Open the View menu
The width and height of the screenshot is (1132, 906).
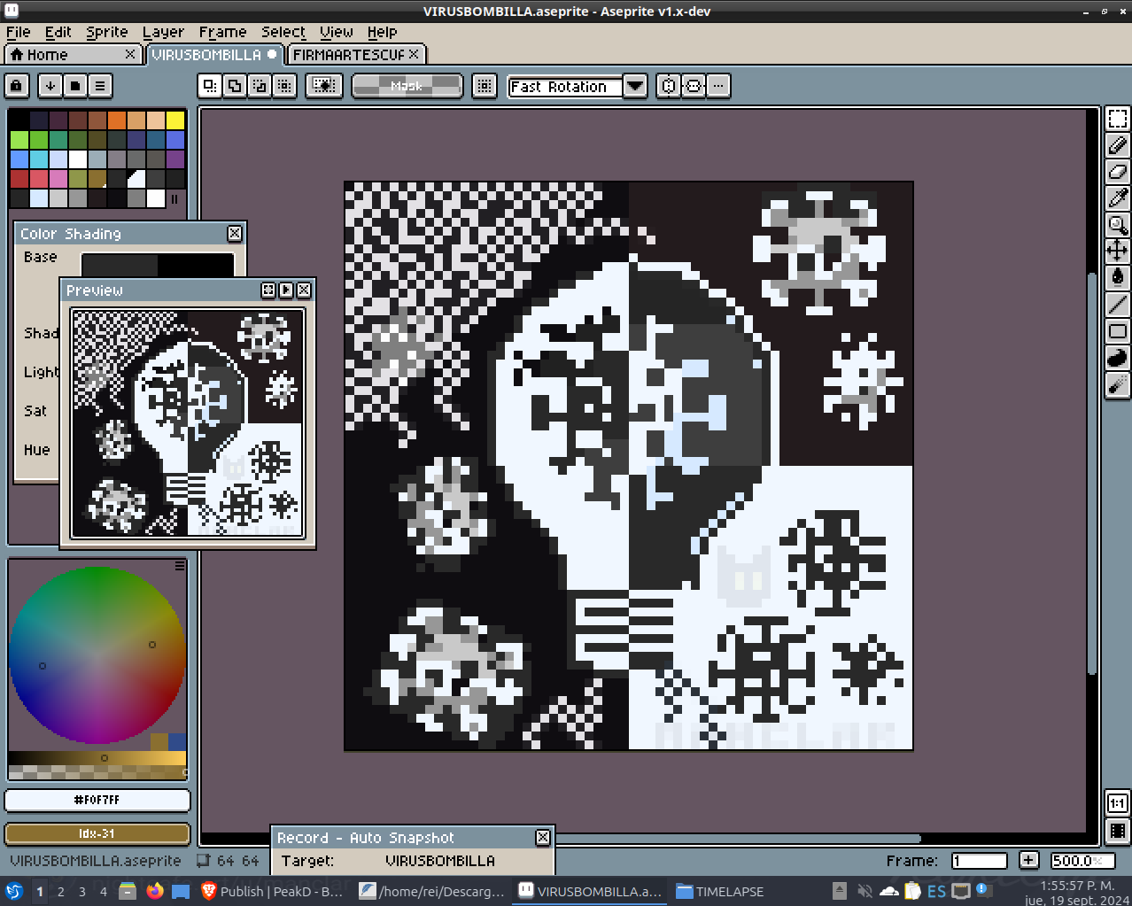coord(336,32)
